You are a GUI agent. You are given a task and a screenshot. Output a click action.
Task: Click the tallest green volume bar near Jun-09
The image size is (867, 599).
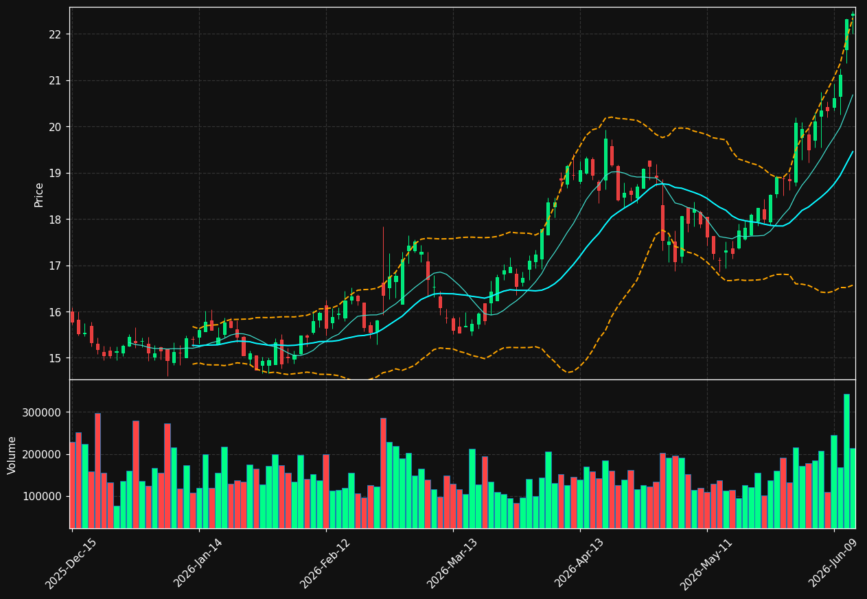846,461
